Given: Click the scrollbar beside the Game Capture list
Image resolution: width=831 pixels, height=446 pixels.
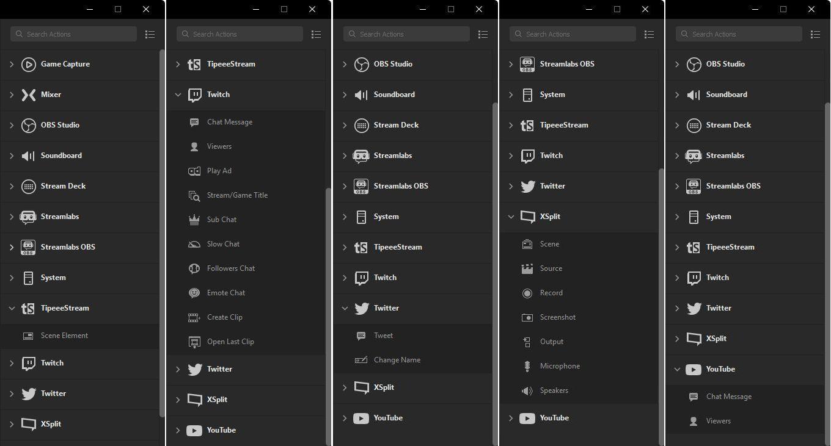Looking at the screenshot, I should (x=162, y=233).
